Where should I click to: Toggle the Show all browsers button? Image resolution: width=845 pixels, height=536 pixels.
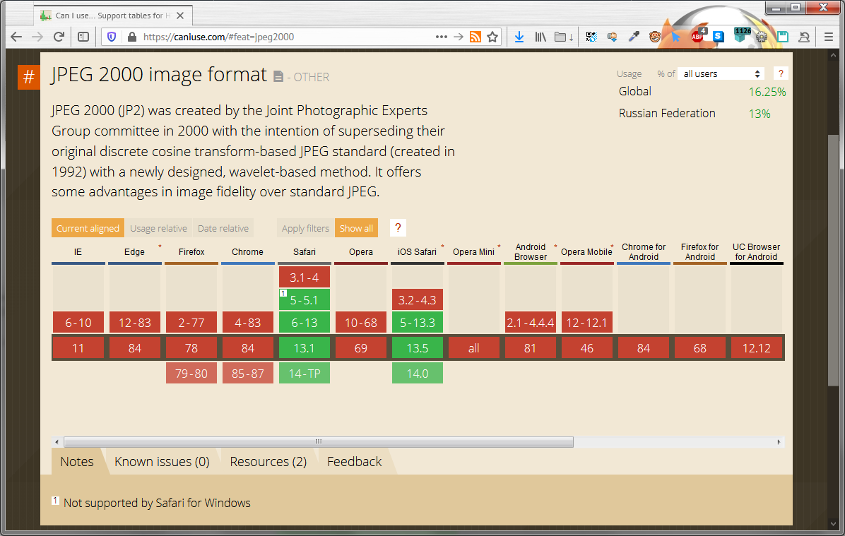point(356,228)
